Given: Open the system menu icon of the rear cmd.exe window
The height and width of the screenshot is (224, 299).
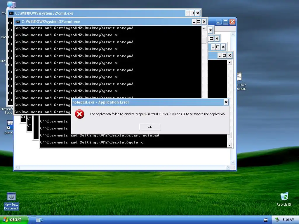Looking at the screenshot, I should 11,13.
